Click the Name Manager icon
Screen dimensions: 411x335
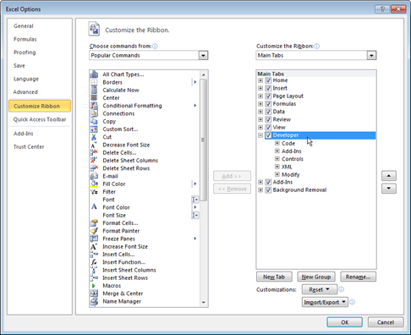[x=94, y=301]
